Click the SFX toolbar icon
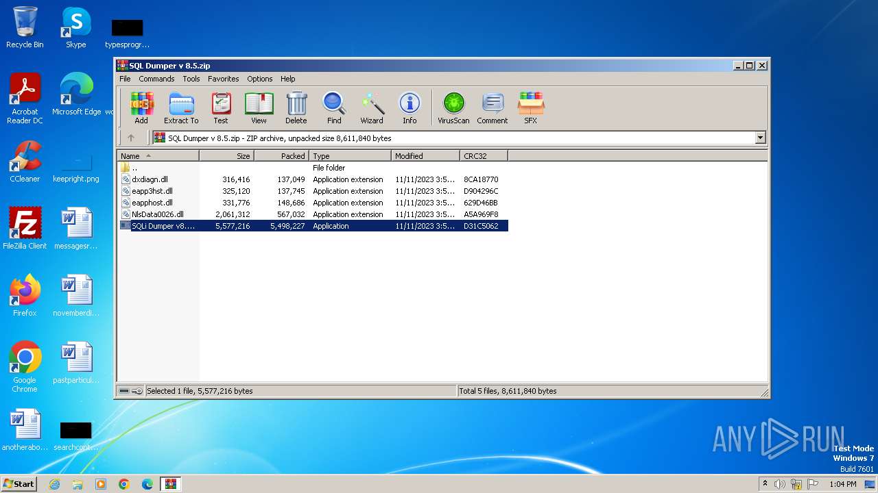 click(x=531, y=108)
